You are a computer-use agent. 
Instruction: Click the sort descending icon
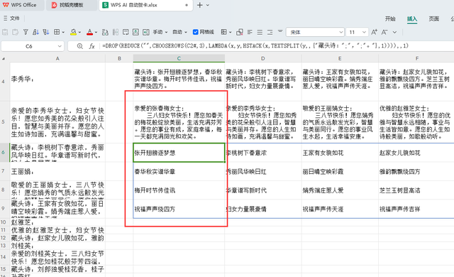click(x=45, y=32)
